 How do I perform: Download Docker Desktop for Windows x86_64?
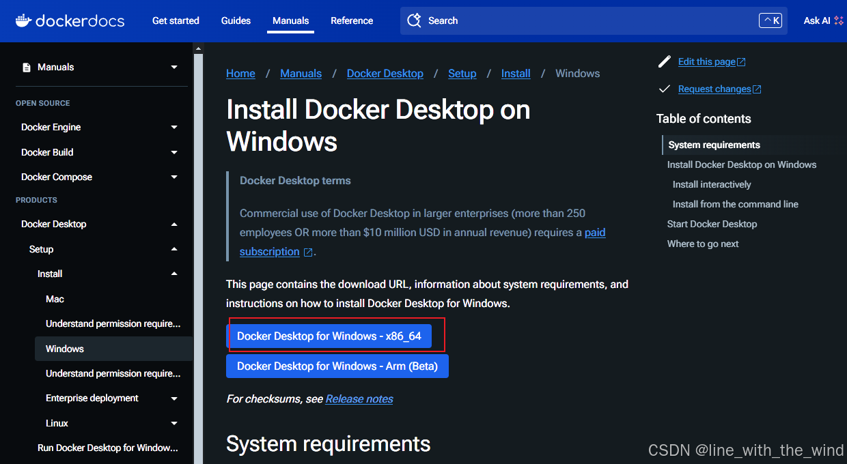(329, 336)
